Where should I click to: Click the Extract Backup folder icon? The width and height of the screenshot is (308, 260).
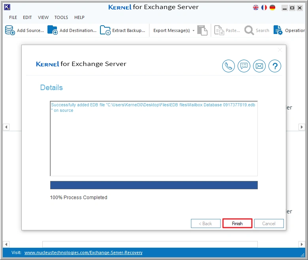click(x=105, y=30)
